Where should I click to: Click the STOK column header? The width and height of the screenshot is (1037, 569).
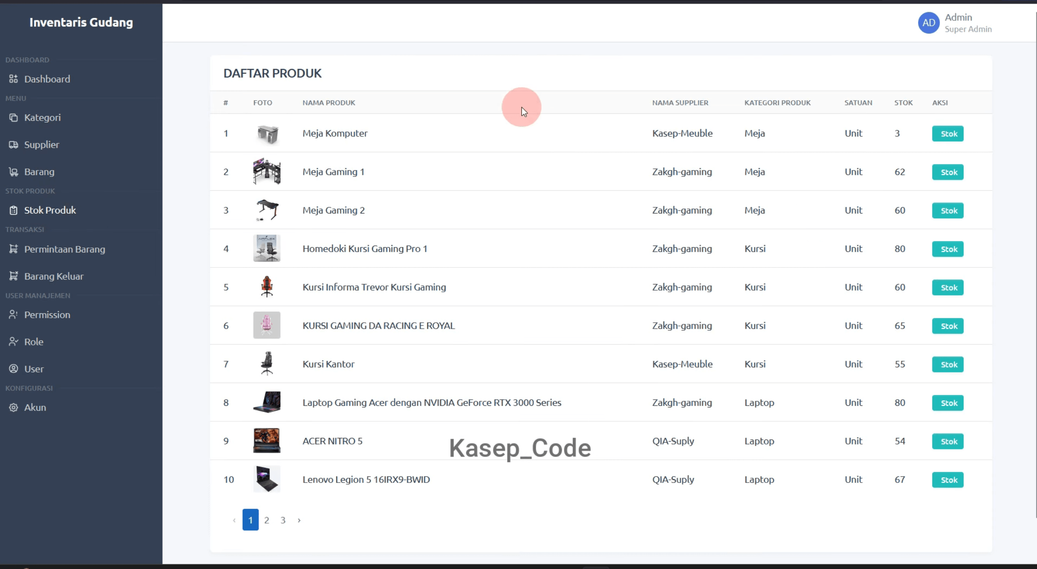click(904, 103)
